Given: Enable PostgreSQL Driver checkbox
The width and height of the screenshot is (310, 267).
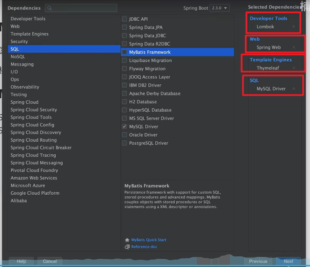Looking at the screenshot, I should [124, 143].
